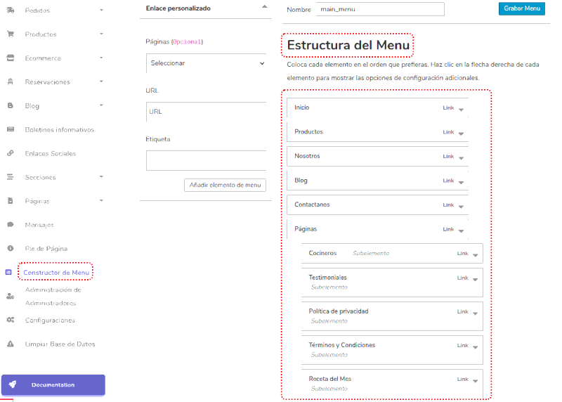Screen dimensions: 562x402
Task: Collapse the Enlace personalizado panel
Action: (264, 6)
